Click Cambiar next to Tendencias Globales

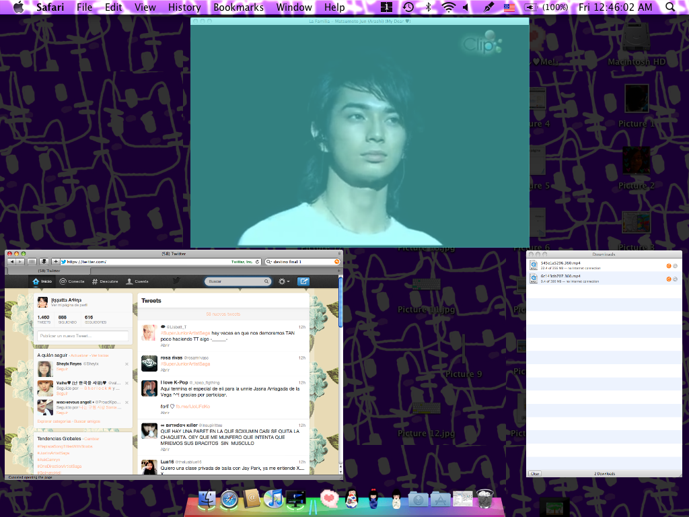coord(92,439)
